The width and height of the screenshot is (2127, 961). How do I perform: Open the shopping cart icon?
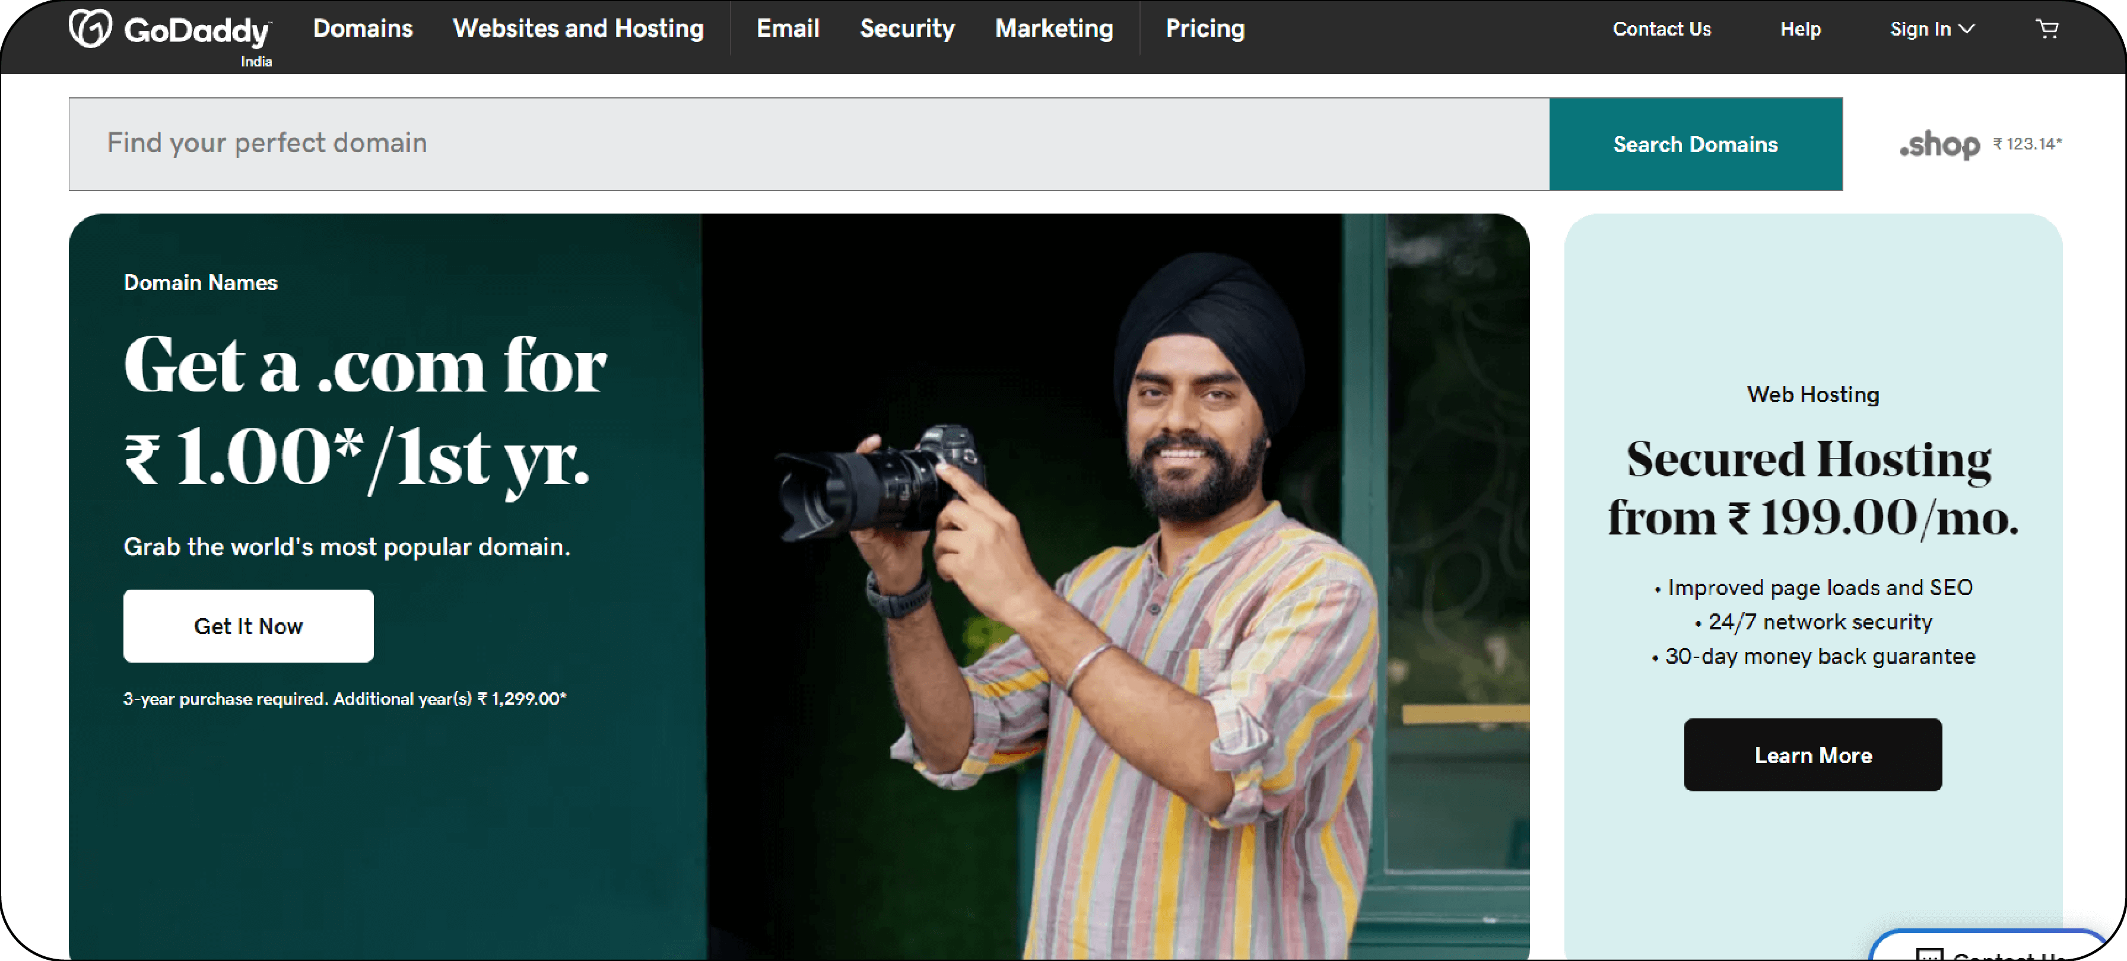pyautogui.click(x=2047, y=29)
